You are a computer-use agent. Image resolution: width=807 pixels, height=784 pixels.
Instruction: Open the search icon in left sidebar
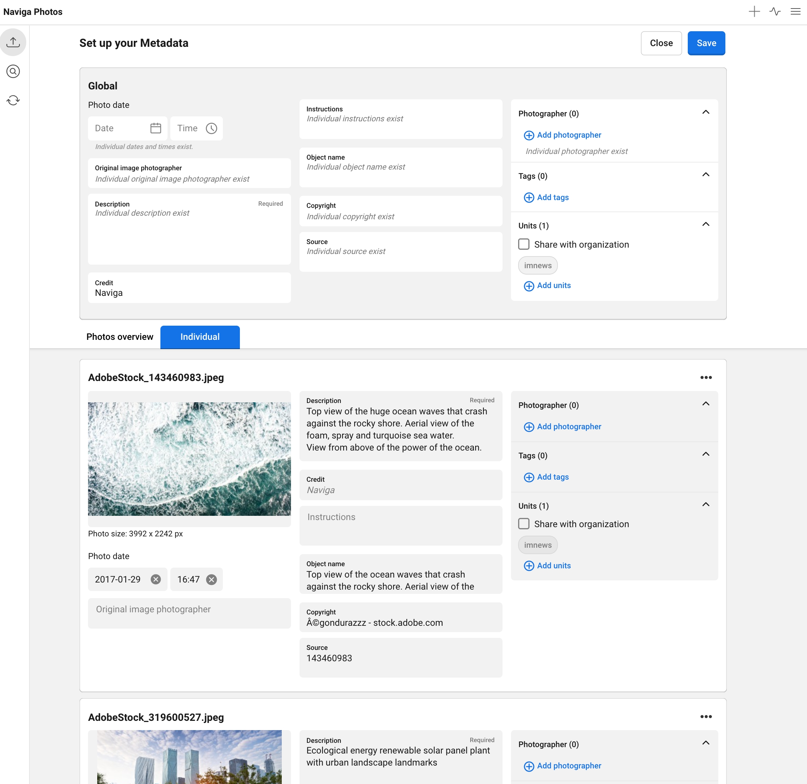coord(13,71)
